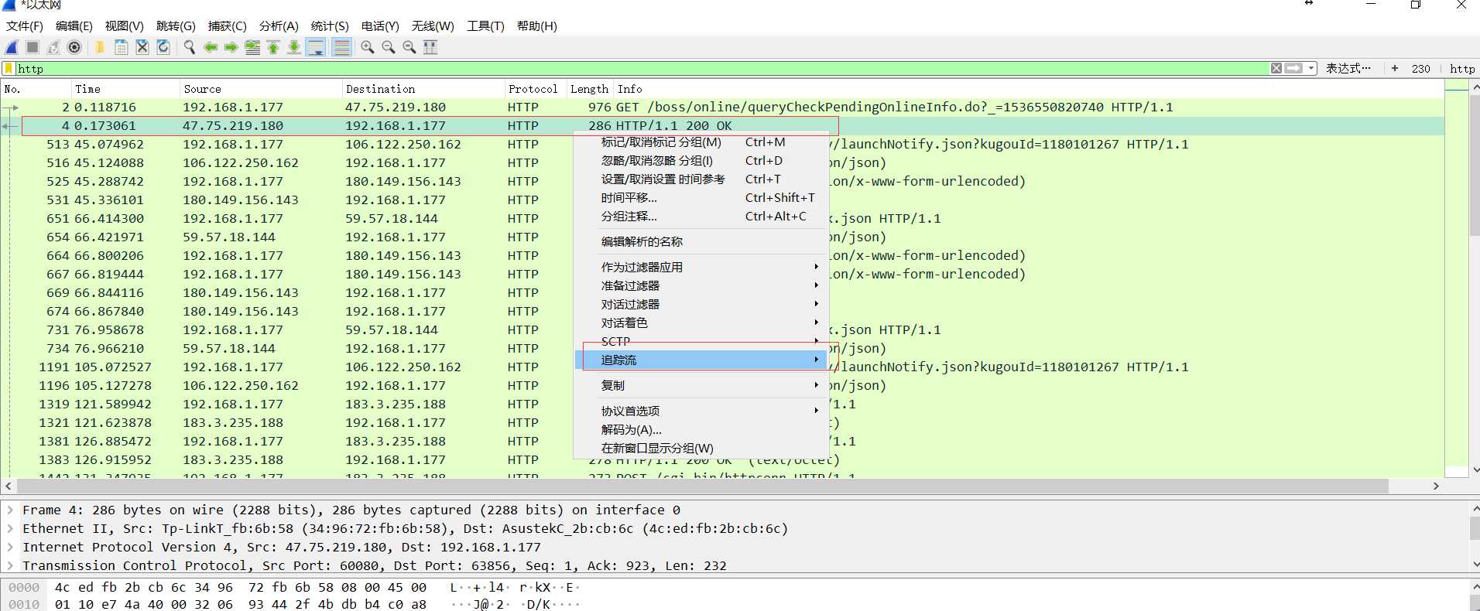Viewport: 1480px width, 611px height.
Task: Open the 表达式 expression builder
Action: click(x=1348, y=68)
